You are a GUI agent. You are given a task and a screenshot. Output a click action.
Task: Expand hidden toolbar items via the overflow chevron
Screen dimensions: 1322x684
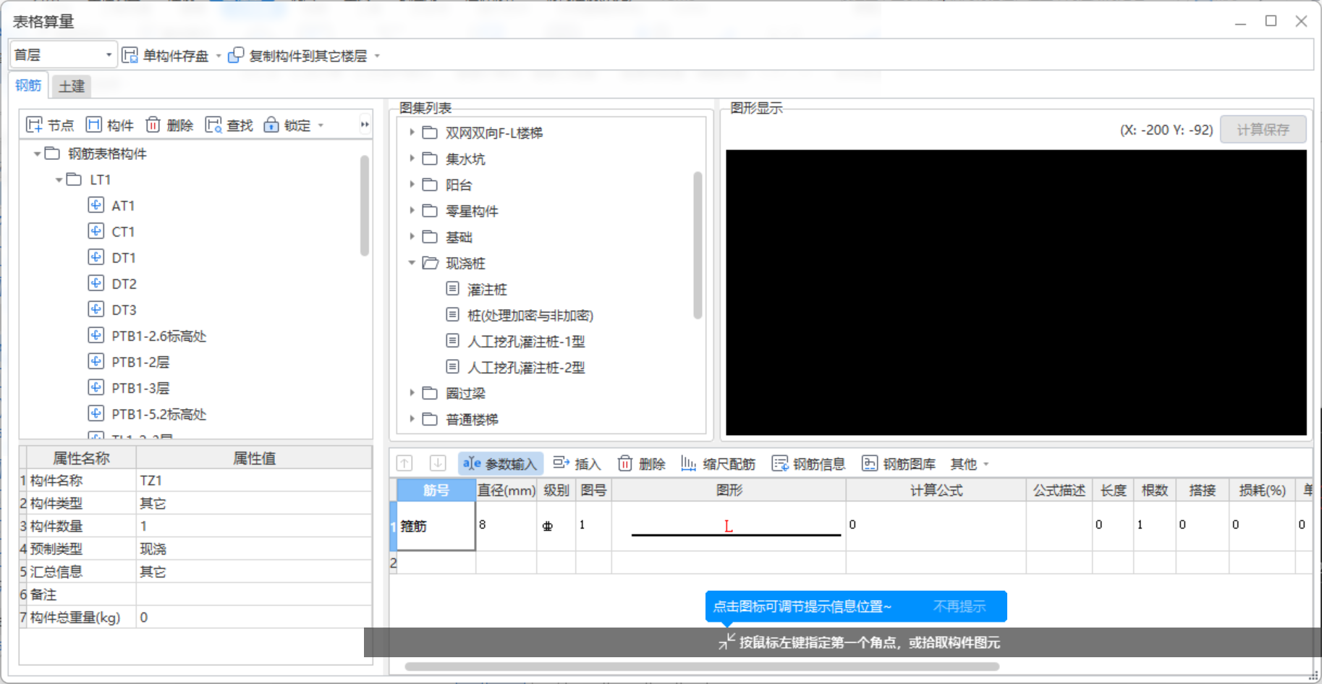(365, 124)
